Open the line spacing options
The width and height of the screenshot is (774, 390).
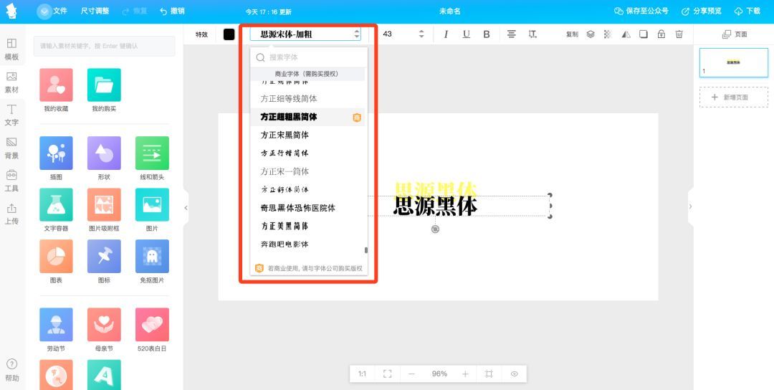click(532, 34)
